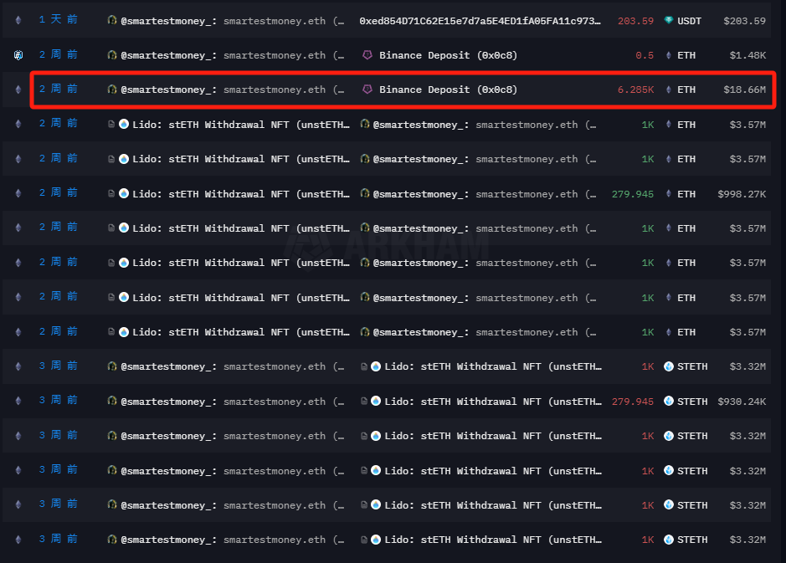Click the stETH token icon in the $930.24K row
Screen dimensions: 786x563
pos(668,402)
